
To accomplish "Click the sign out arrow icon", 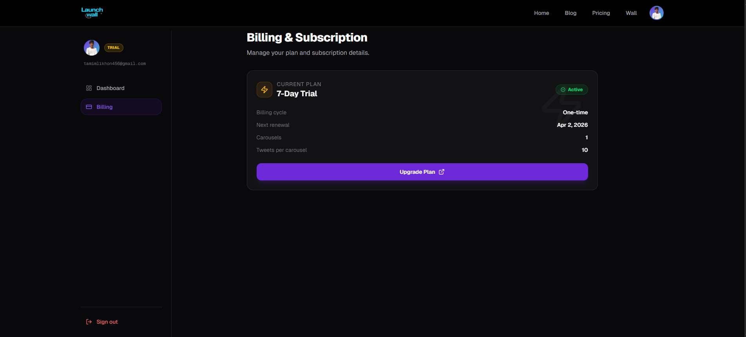I will (x=88, y=321).
